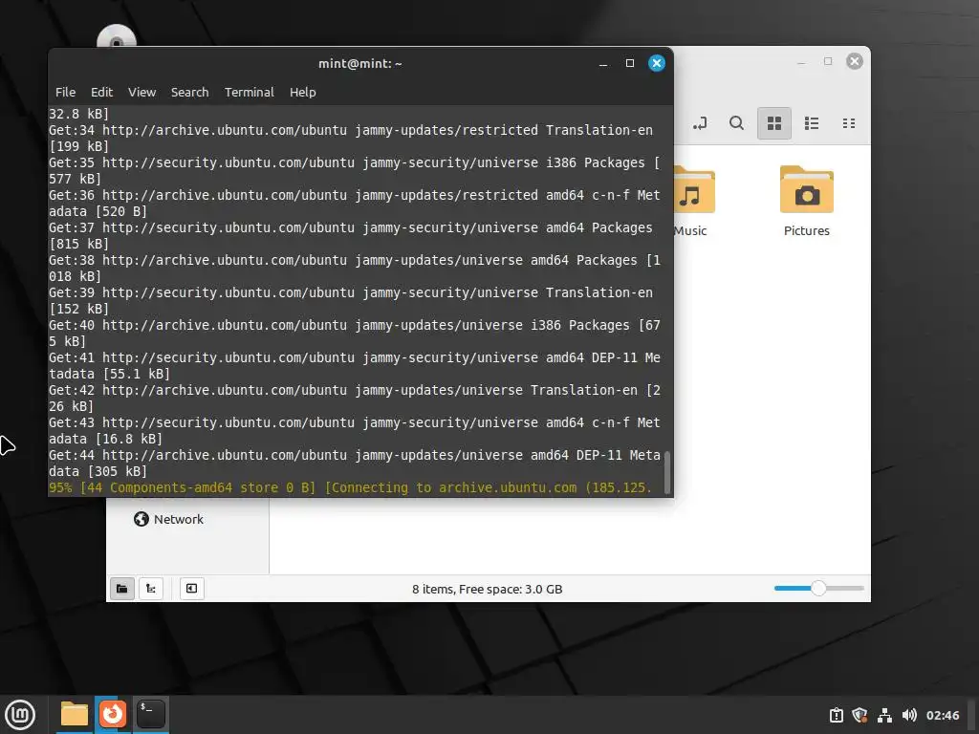The image size is (979, 734).
Task: Open the File menu in terminal
Action: point(65,93)
